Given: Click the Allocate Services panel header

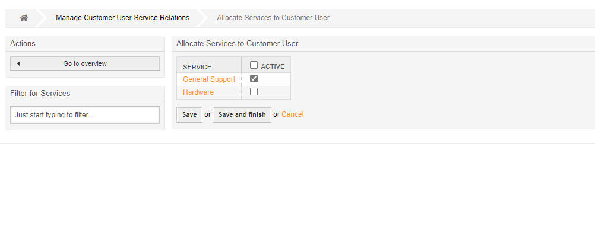Looking at the screenshot, I should click(238, 44).
